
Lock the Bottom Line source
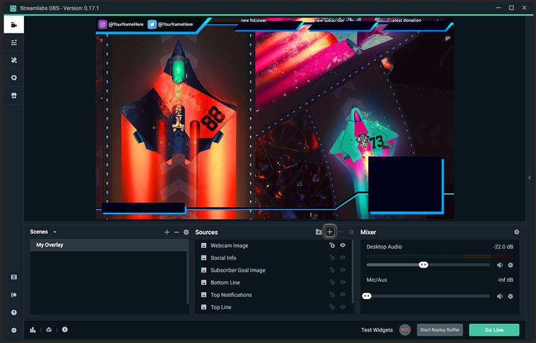(x=332, y=282)
